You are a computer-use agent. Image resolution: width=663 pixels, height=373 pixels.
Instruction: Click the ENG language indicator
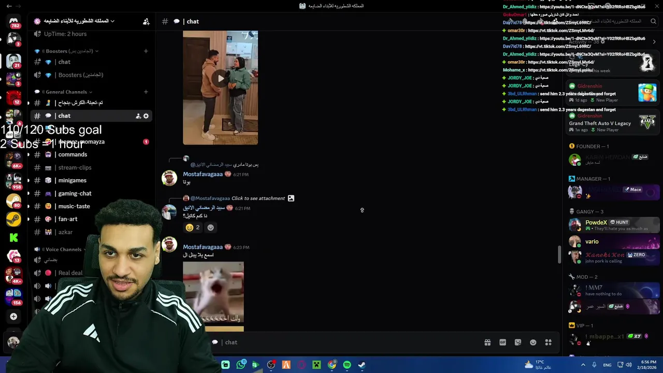(x=607, y=365)
